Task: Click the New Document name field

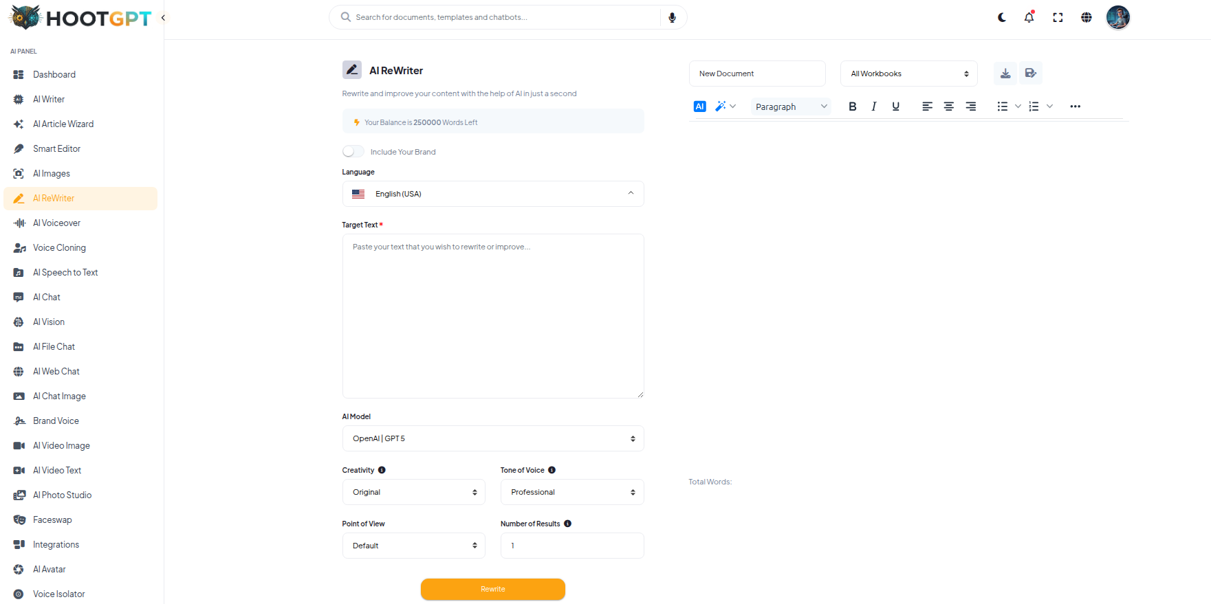Action: click(x=757, y=74)
